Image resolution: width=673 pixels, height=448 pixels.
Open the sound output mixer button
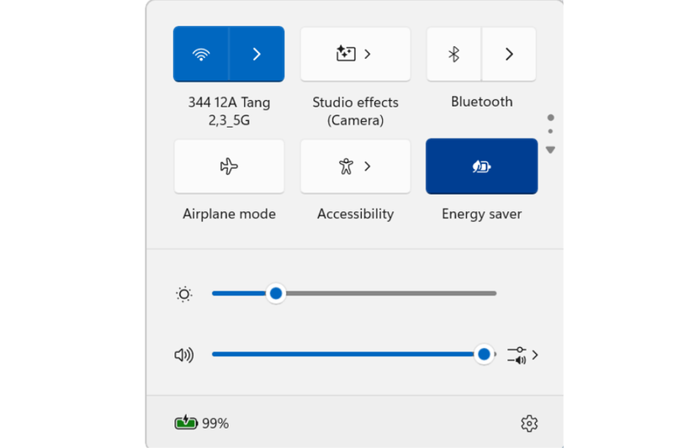coord(522,355)
